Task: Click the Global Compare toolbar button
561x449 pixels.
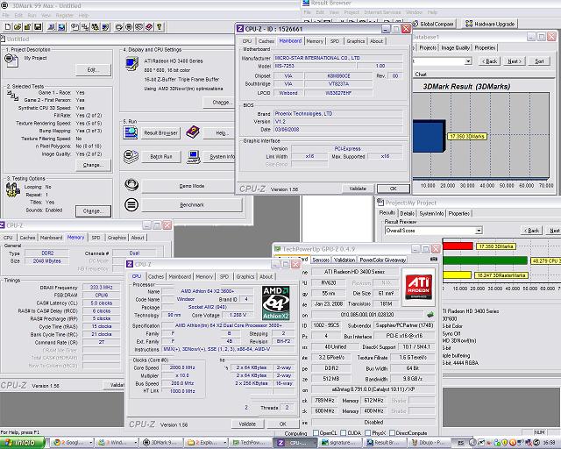Action: pos(433,24)
